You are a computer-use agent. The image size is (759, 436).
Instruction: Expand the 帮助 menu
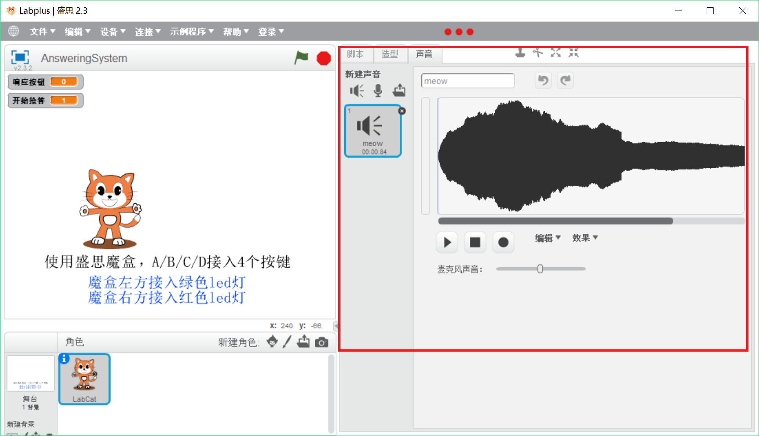pyautogui.click(x=236, y=32)
